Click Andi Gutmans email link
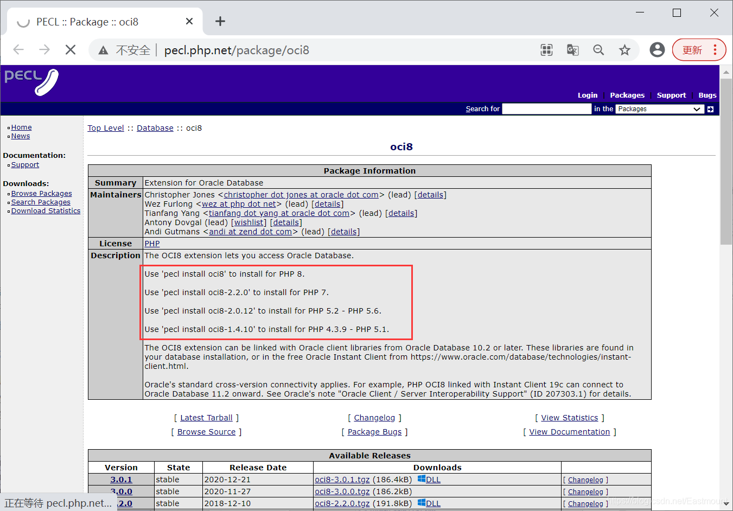 [x=251, y=232]
